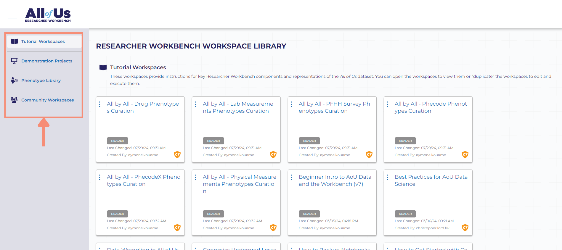Open the How to Get Started workspace

click(x=431, y=249)
